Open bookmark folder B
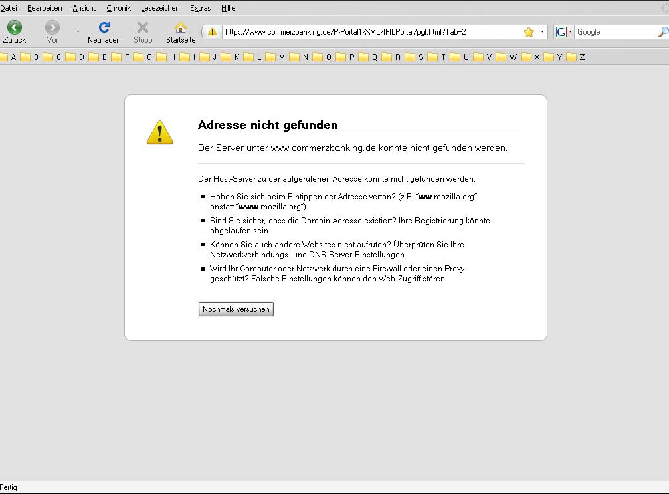Viewport: 669px width, 494px height. point(29,57)
